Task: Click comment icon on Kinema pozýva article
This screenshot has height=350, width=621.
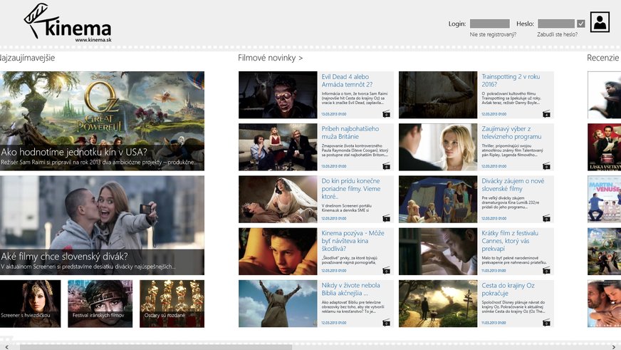Action: point(387,270)
